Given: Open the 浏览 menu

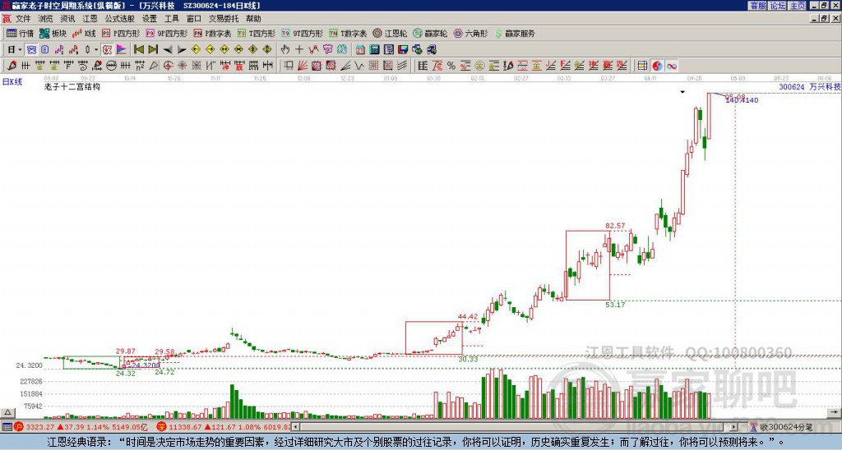Looking at the screenshot, I should tap(45, 19).
